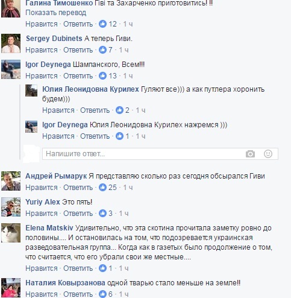Click 'Нравится' under Igor Deynega's 'Шампанского' comment
291x298 pixels.
tap(42, 76)
